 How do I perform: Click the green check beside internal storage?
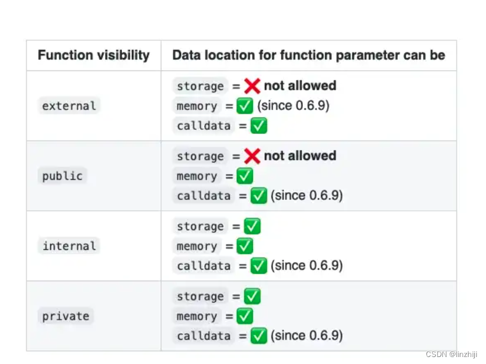(252, 227)
